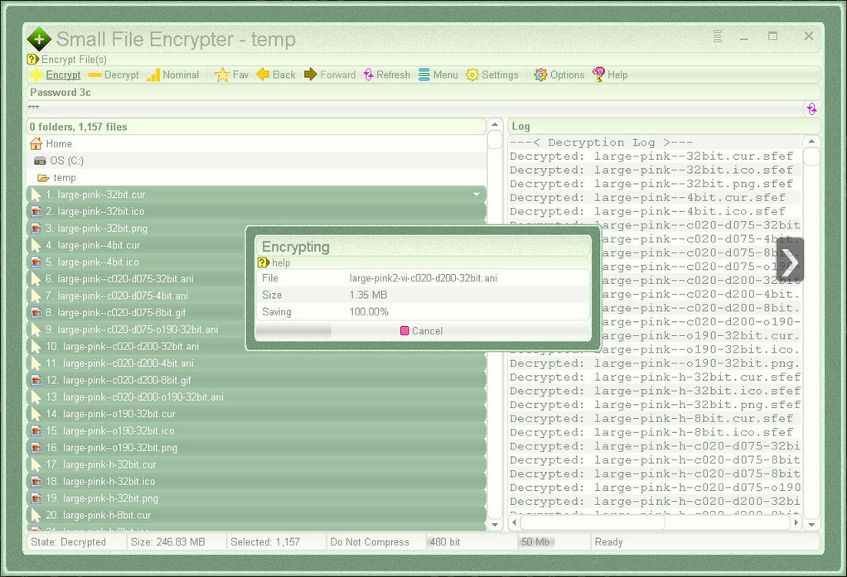Click the Log panel header
Viewport: 847px width, 577px height.
[x=664, y=127]
